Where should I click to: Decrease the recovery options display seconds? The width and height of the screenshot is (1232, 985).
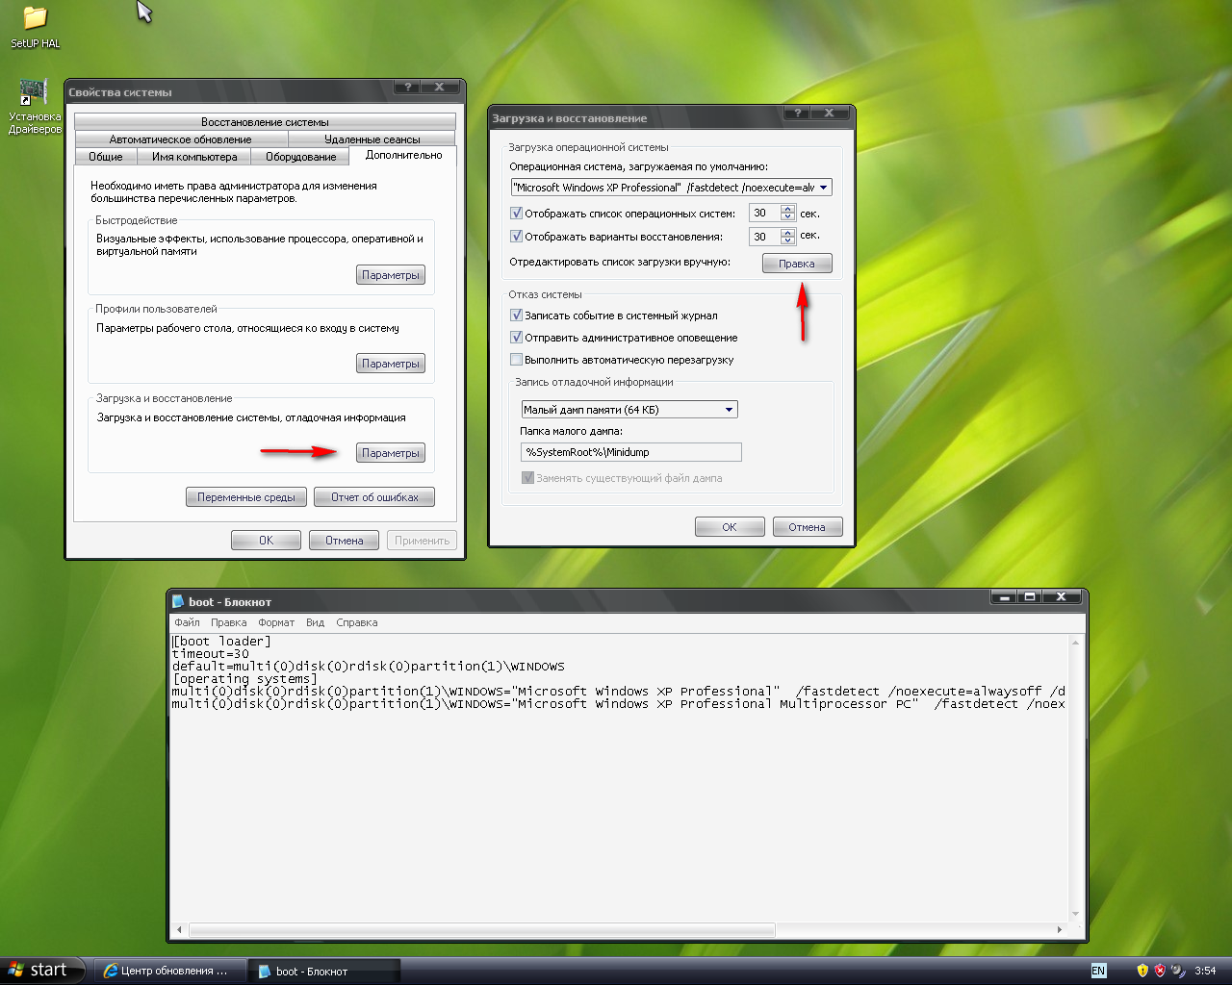coord(788,240)
